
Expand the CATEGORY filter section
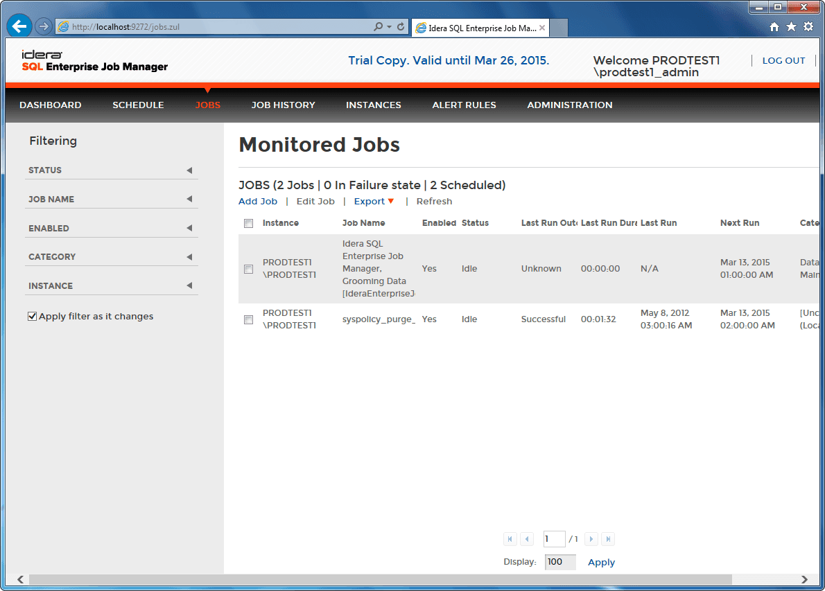[x=111, y=256]
